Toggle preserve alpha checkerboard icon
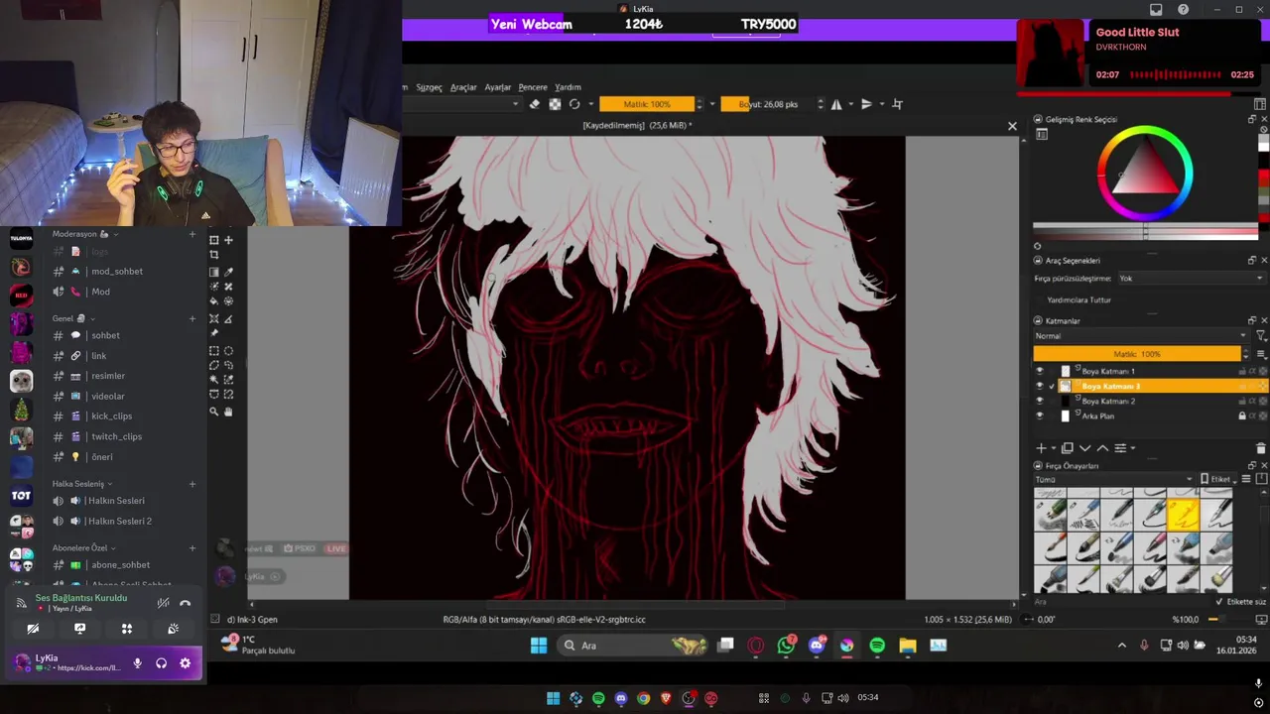1270x714 pixels. pyautogui.click(x=555, y=104)
